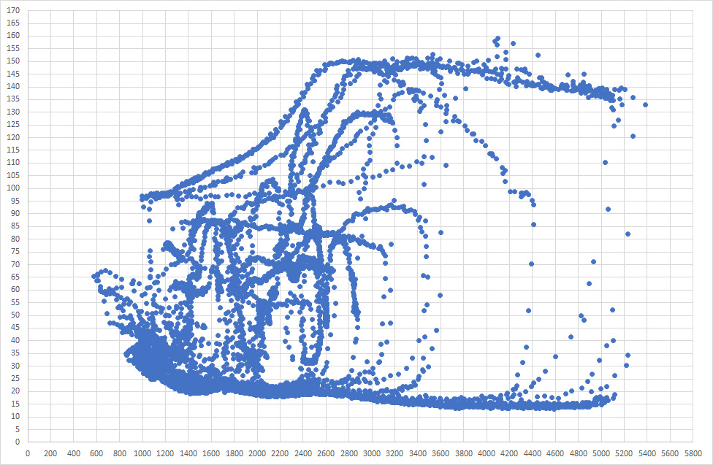Select the rightmost data point near 5400
Image resolution: width=713 pixels, height=465 pixels.
coord(645,105)
